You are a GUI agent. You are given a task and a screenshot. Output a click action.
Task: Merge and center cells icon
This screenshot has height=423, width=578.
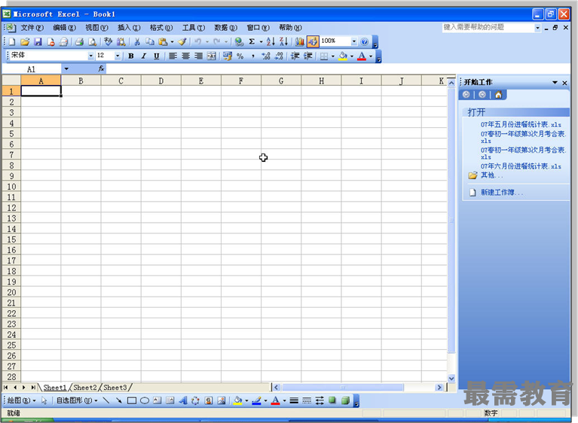pos(211,56)
